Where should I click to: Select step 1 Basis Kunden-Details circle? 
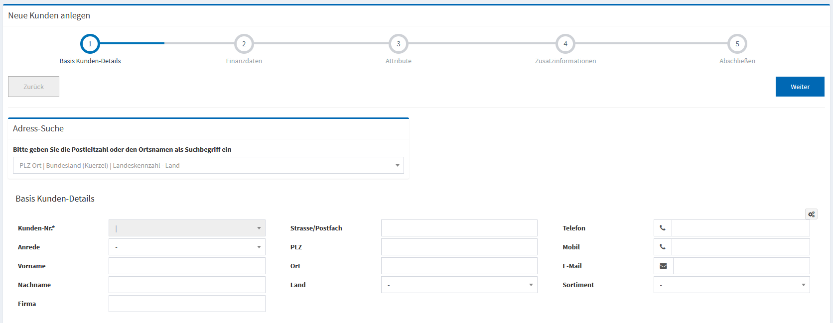(90, 44)
